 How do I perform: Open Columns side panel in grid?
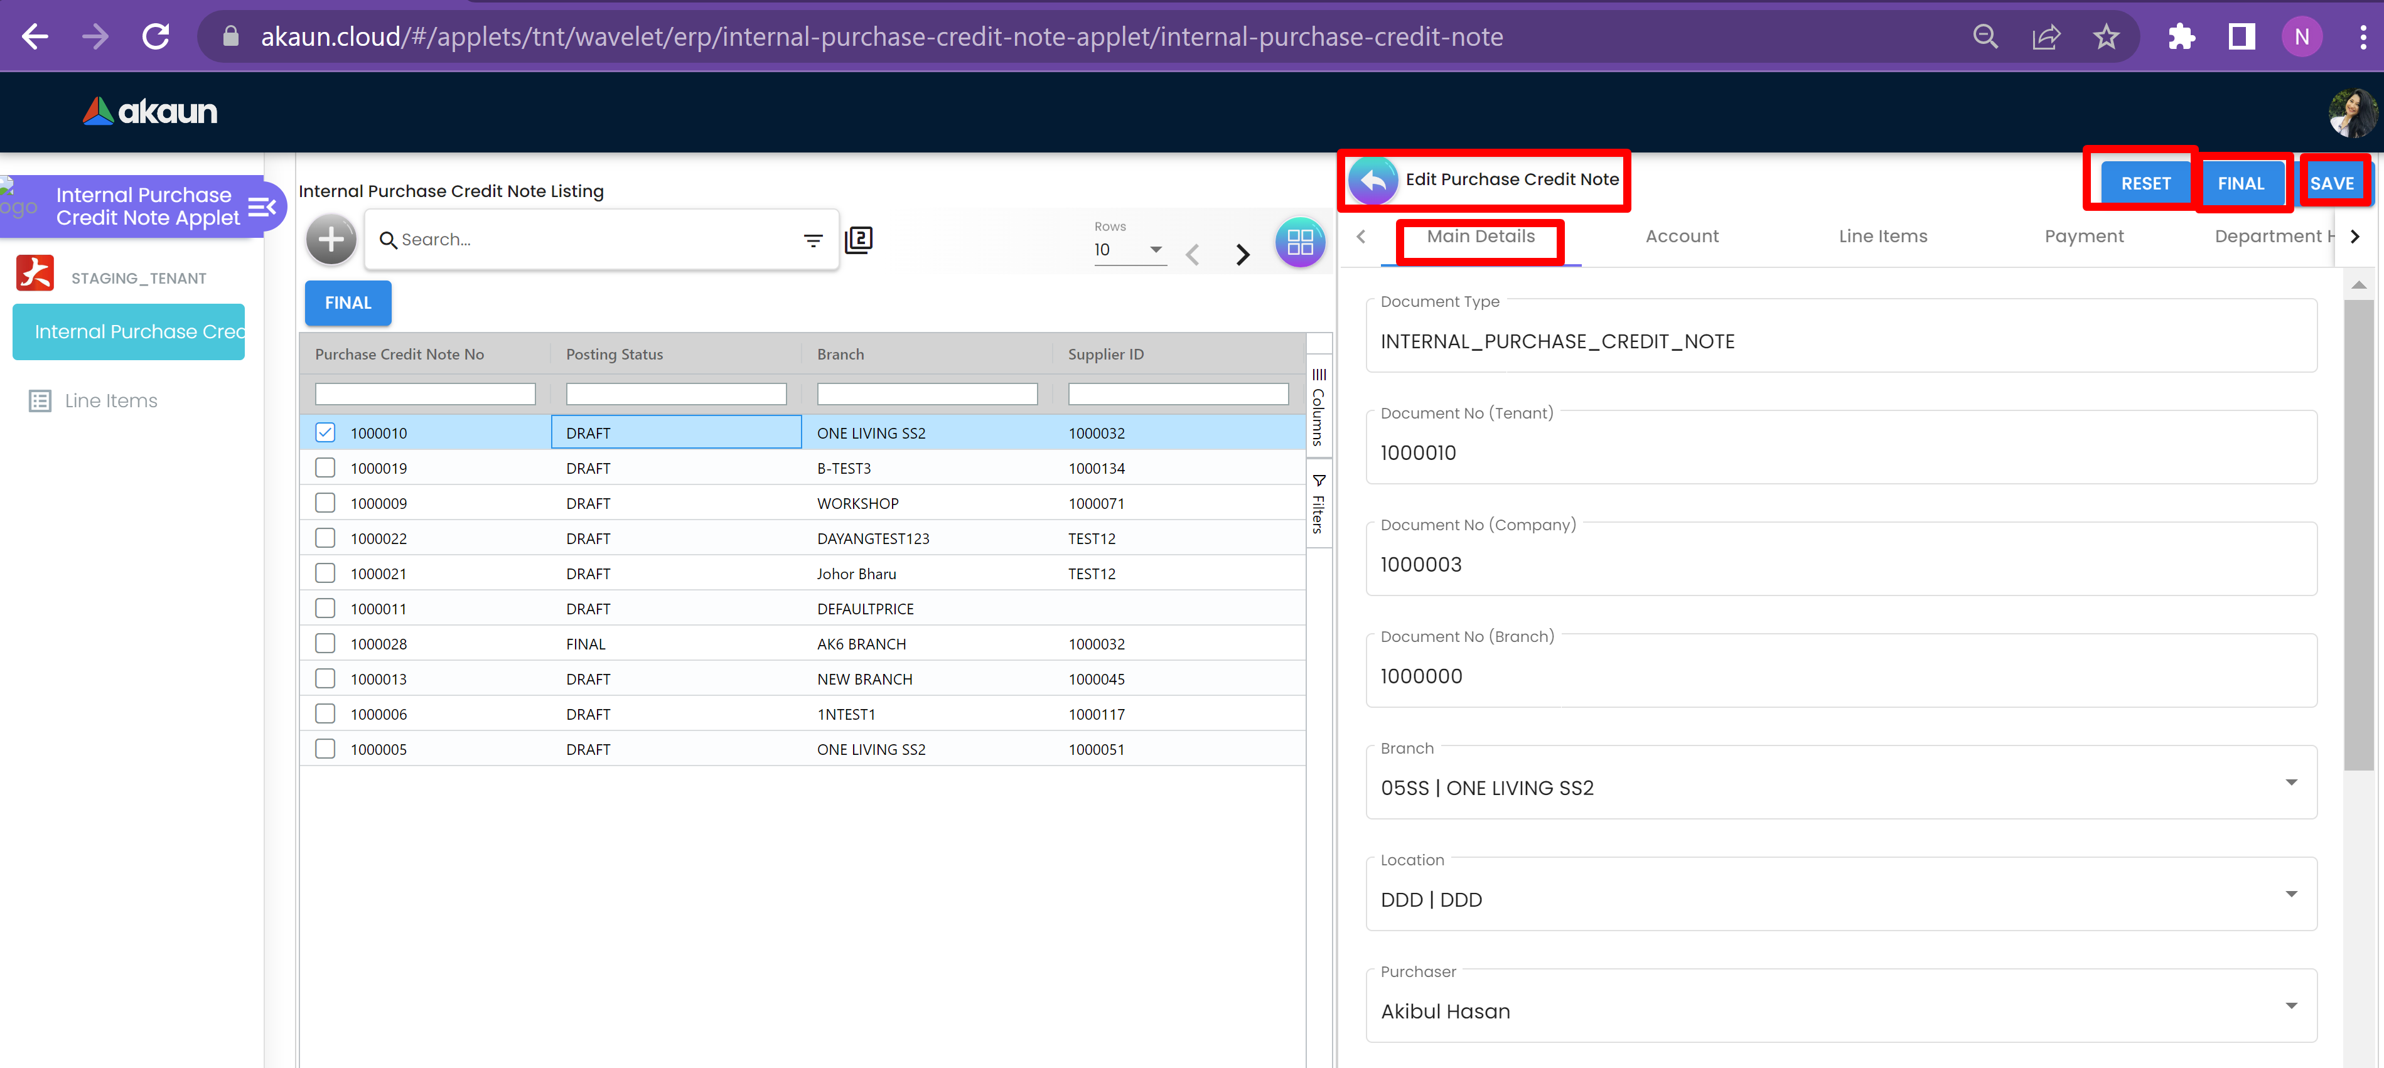1319,406
